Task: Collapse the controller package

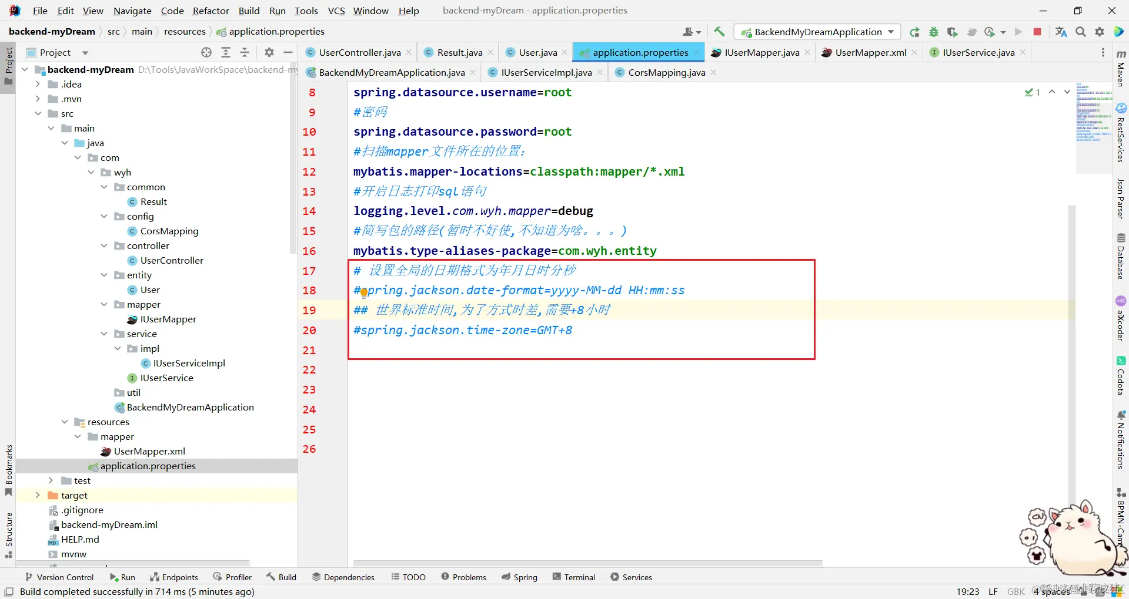Action: [x=104, y=245]
